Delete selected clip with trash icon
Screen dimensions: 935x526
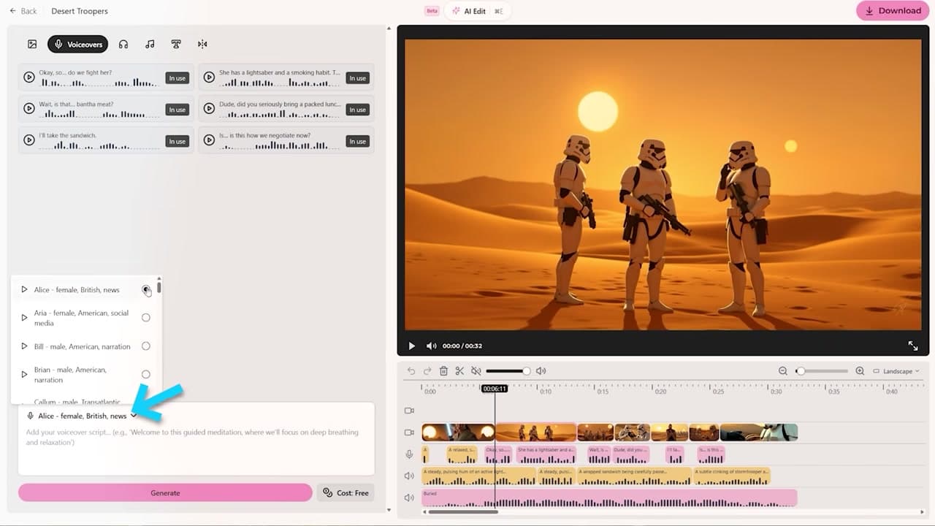pos(443,371)
